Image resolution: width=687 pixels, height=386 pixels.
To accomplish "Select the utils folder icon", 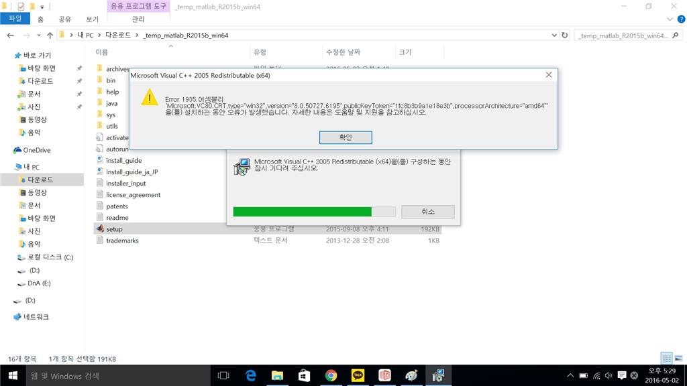I will (100, 125).
